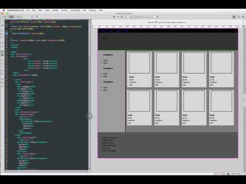The height and width of the screenshot is (184, 246).
Task: Click the last icon at top right of document toolbar
Action: [x=243, y=17]
